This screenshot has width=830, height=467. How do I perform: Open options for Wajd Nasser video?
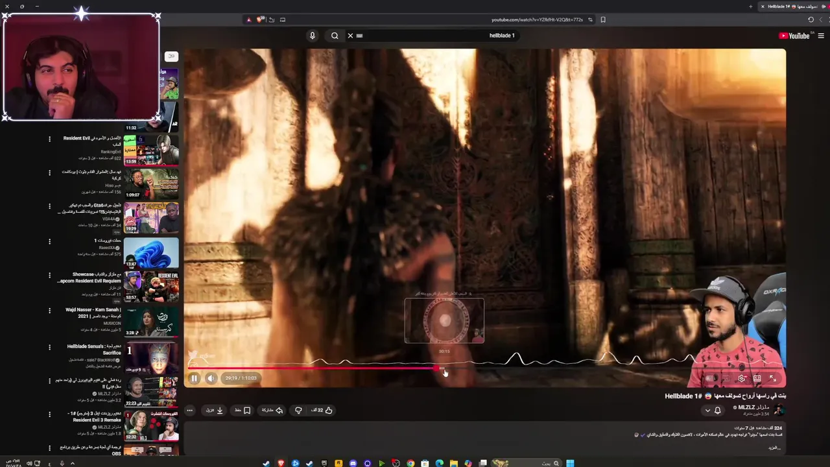(49, 311)
